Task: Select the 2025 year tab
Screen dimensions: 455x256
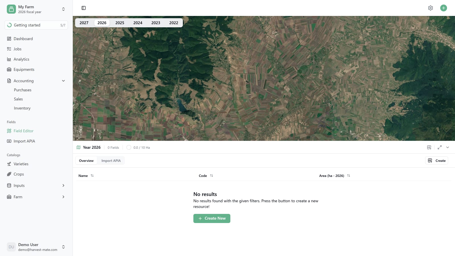Action: [x=120, y=23]
